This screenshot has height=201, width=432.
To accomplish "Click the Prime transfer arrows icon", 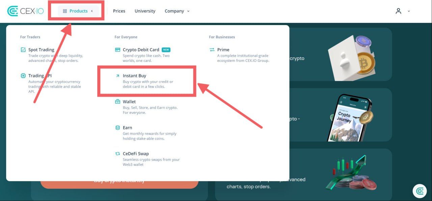I will tap(212, 50).
